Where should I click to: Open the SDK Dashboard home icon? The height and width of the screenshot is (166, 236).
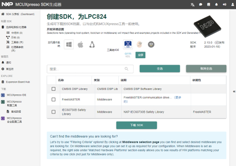pos(3,14)
